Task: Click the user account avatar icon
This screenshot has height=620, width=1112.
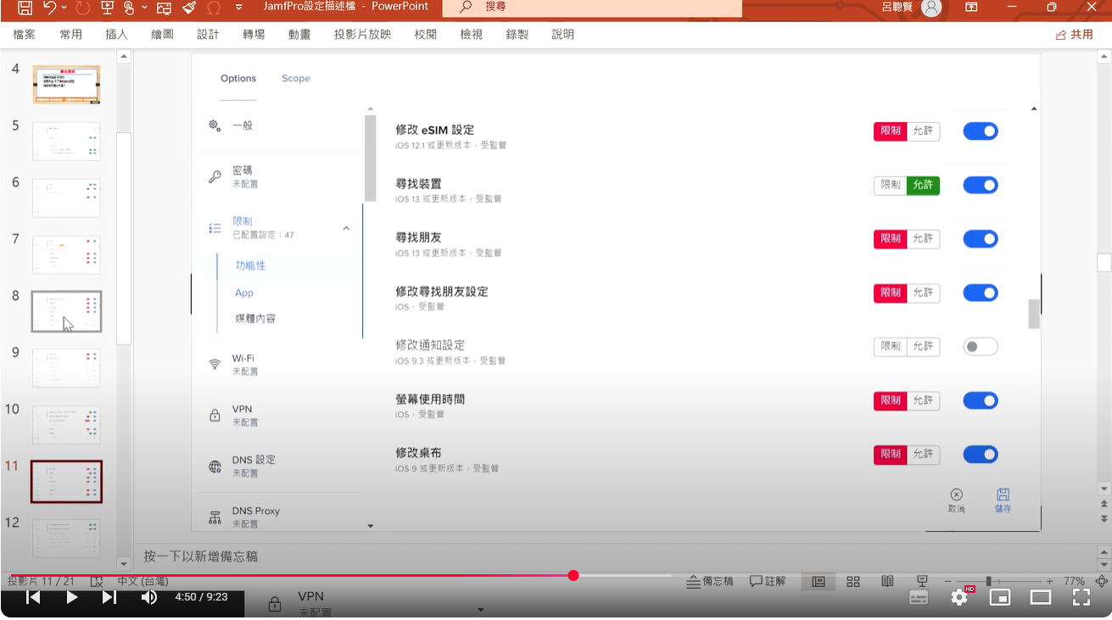Action: (931, 8)
